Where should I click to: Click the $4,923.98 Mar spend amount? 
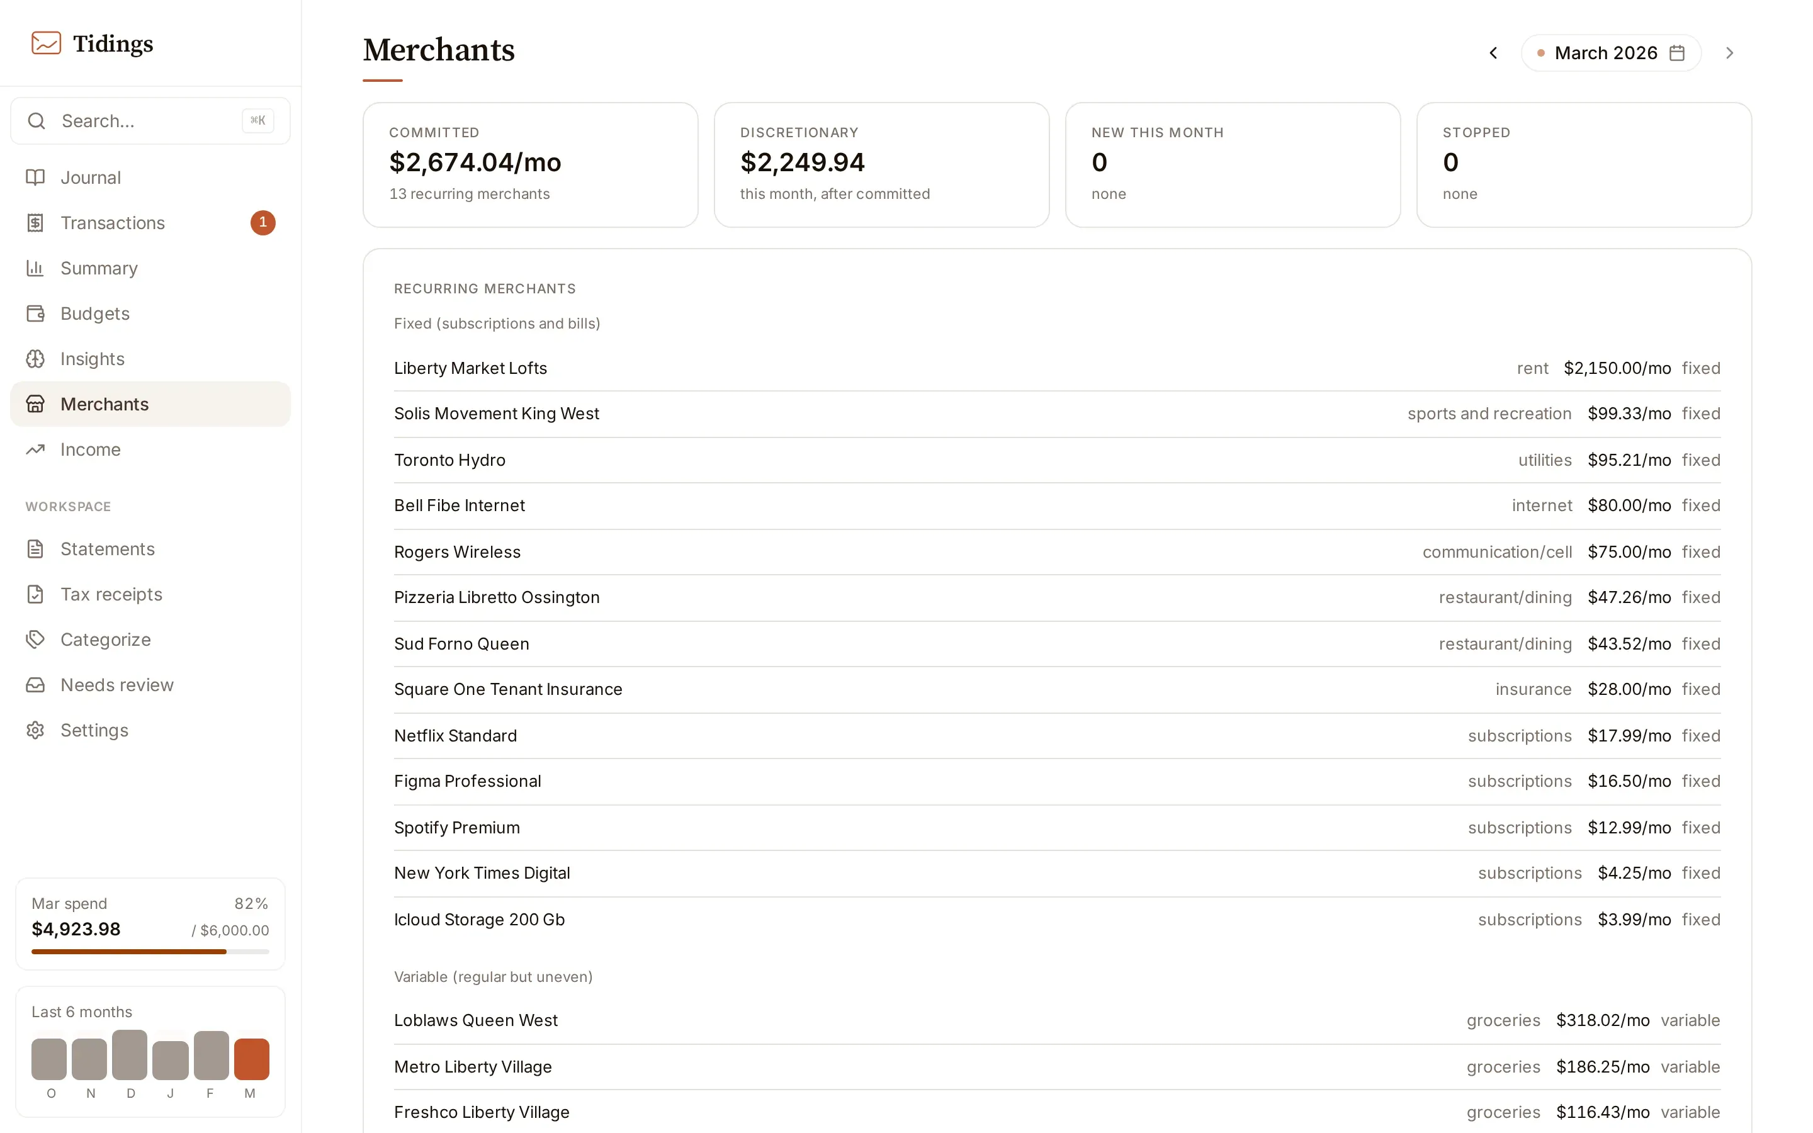tap(76, 929)
